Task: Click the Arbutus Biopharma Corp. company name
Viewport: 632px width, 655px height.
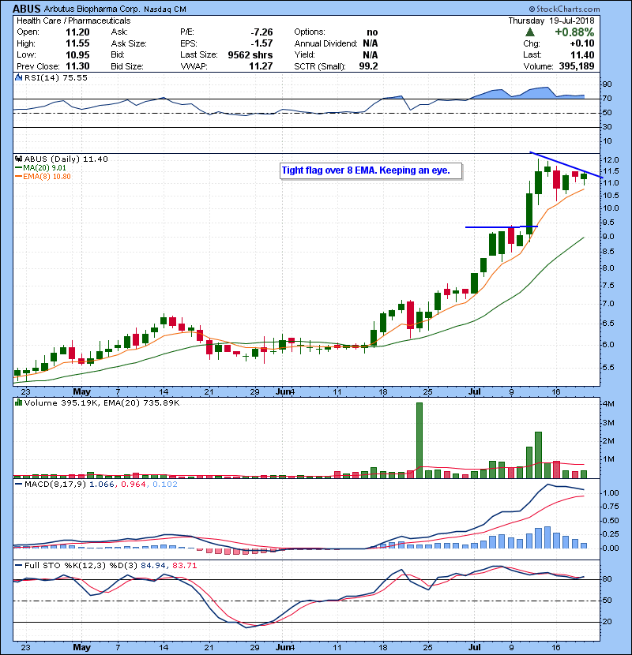Action: click(92, 9)
